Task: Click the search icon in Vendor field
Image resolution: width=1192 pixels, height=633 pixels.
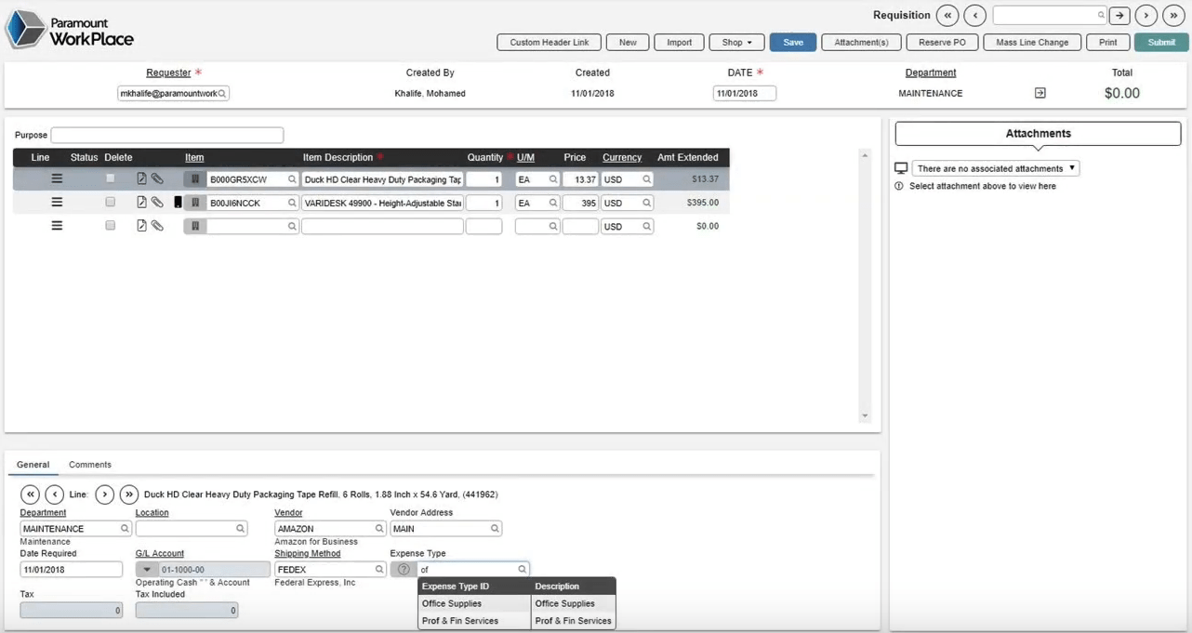Action: (x=378, y=529)
